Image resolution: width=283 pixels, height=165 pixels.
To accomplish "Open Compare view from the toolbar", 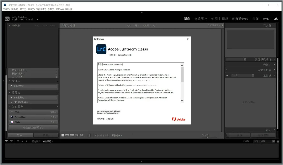I will click(x=72, y=135).
